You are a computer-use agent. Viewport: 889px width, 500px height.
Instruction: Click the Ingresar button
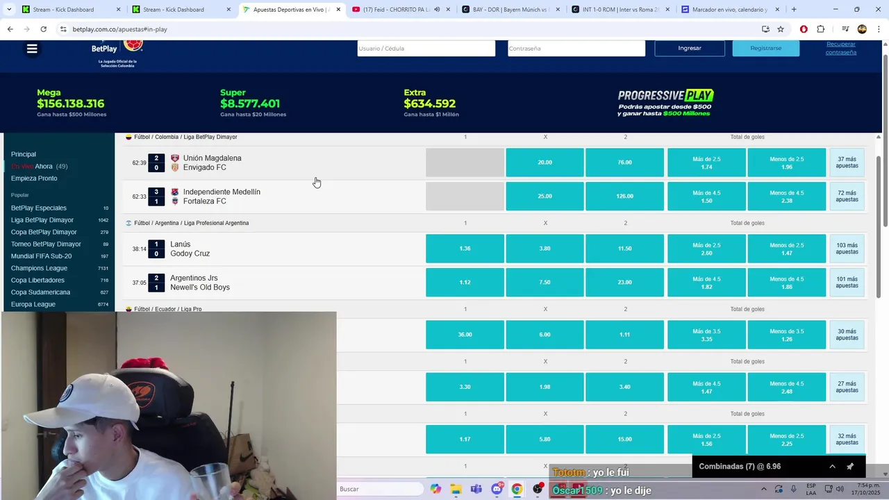(690, 48)
